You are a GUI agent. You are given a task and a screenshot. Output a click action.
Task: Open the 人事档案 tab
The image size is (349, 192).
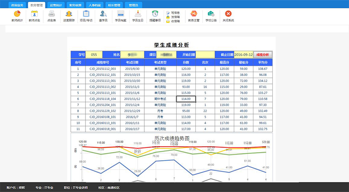95,4
